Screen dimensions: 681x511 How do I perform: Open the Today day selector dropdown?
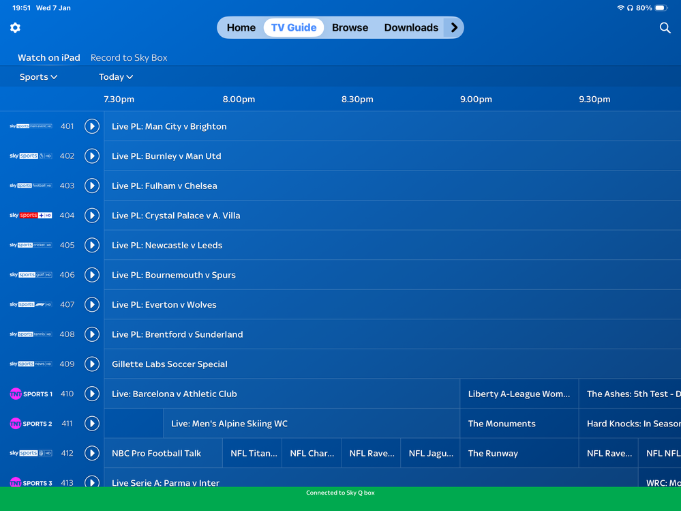point(116,77)
